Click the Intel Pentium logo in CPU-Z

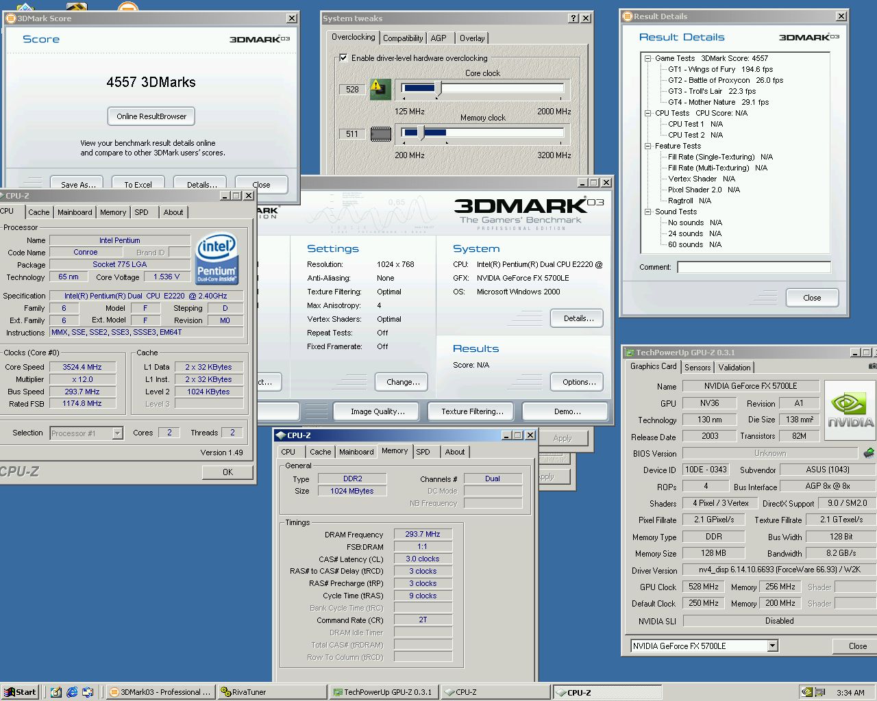(217, 258)
